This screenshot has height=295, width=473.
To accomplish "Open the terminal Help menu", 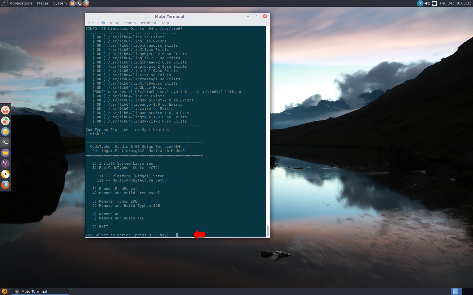I will pos(165,23).
